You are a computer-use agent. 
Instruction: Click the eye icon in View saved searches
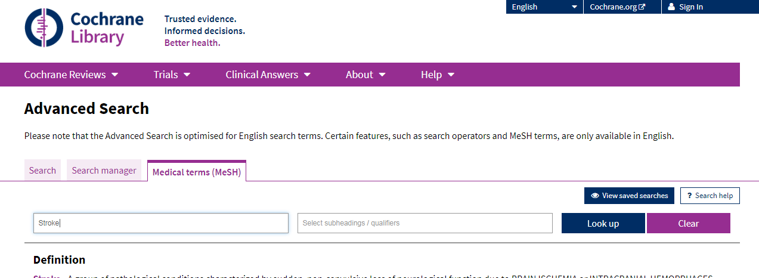[x=595, y=196]
